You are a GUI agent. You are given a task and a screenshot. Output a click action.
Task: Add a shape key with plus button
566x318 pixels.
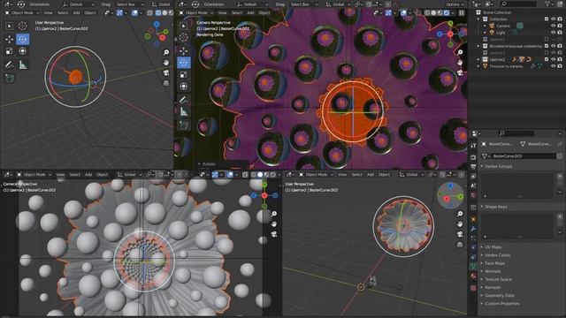[x=560, y=216]
